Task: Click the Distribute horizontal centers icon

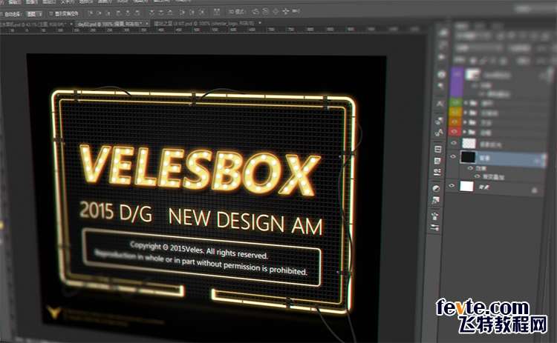Action: click(x=192, y=13)
